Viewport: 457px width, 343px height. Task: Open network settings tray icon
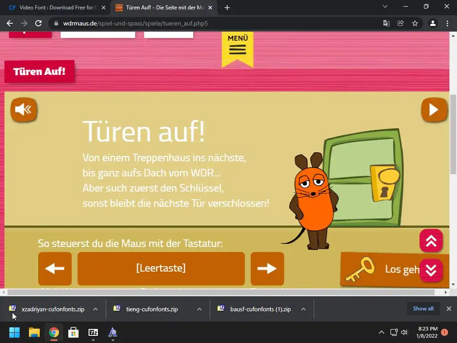coord(394,332)
